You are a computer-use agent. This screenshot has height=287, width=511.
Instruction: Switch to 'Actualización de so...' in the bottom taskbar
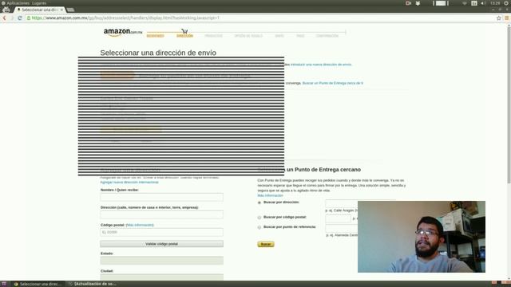tap(93, 284)
